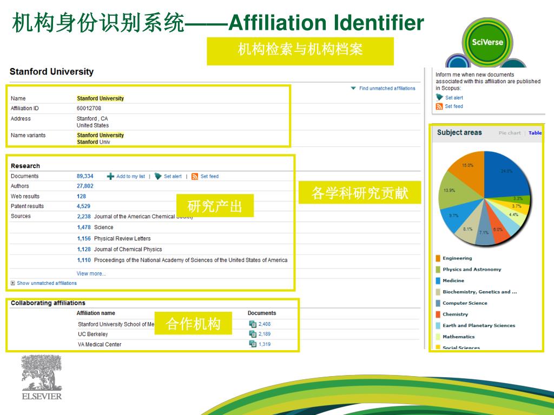Open 2,238 Journal of American Chemical Society count
Screen dimensions: 554x415
[84, 216]
